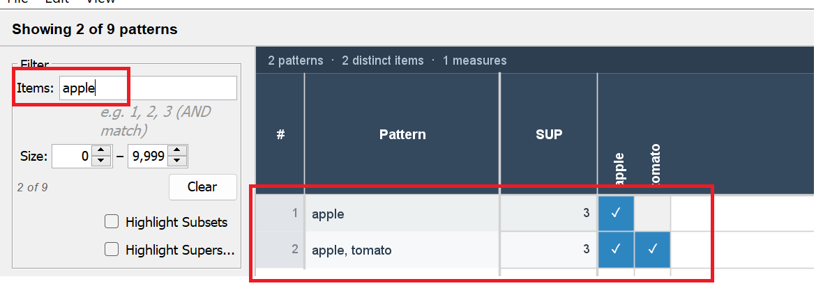
Task: Click the tomato checkmark cell in row 2
Action: click(x=653, y=250)
